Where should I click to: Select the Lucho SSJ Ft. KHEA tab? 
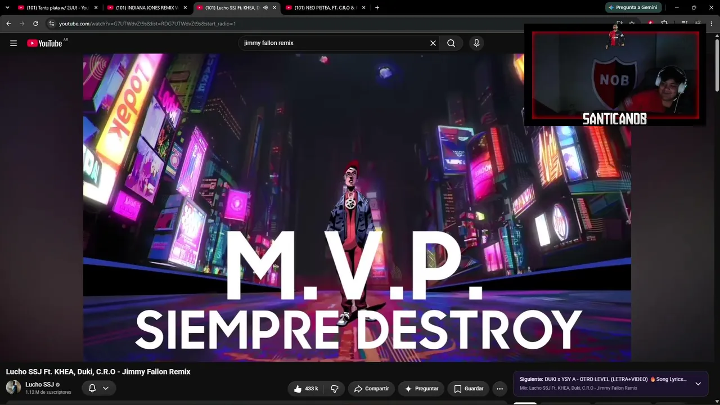pos(237,7)
